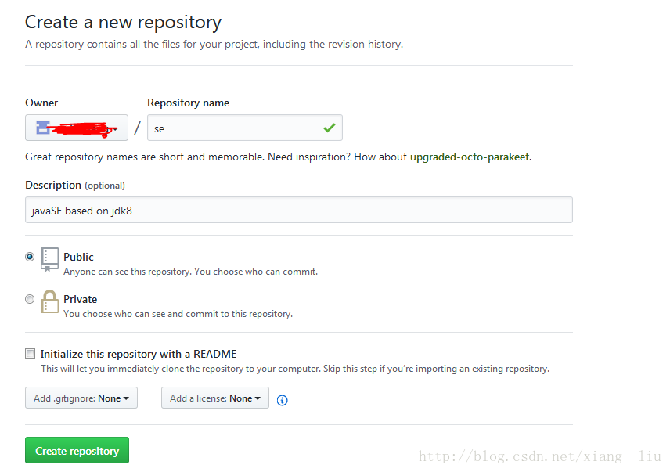Select the Private radio button
Image resolution: width=670 pixels, height=472 pixels.
click(x=30, y=299)
